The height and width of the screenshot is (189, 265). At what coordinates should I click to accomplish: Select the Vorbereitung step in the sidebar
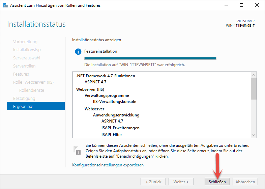pyautogui.click(x=25, y=42)
